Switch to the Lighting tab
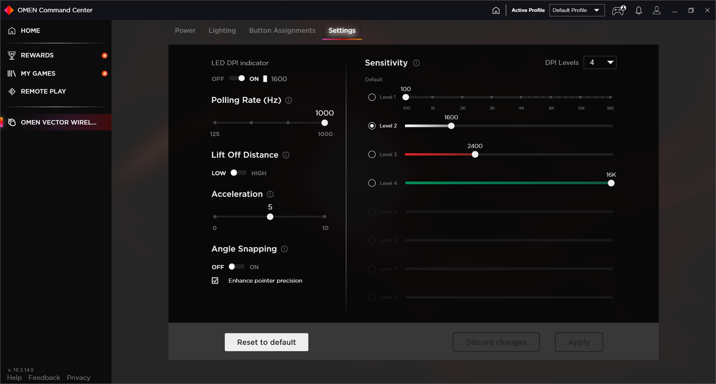The image size is (716, 384). (x=222, y=31)
